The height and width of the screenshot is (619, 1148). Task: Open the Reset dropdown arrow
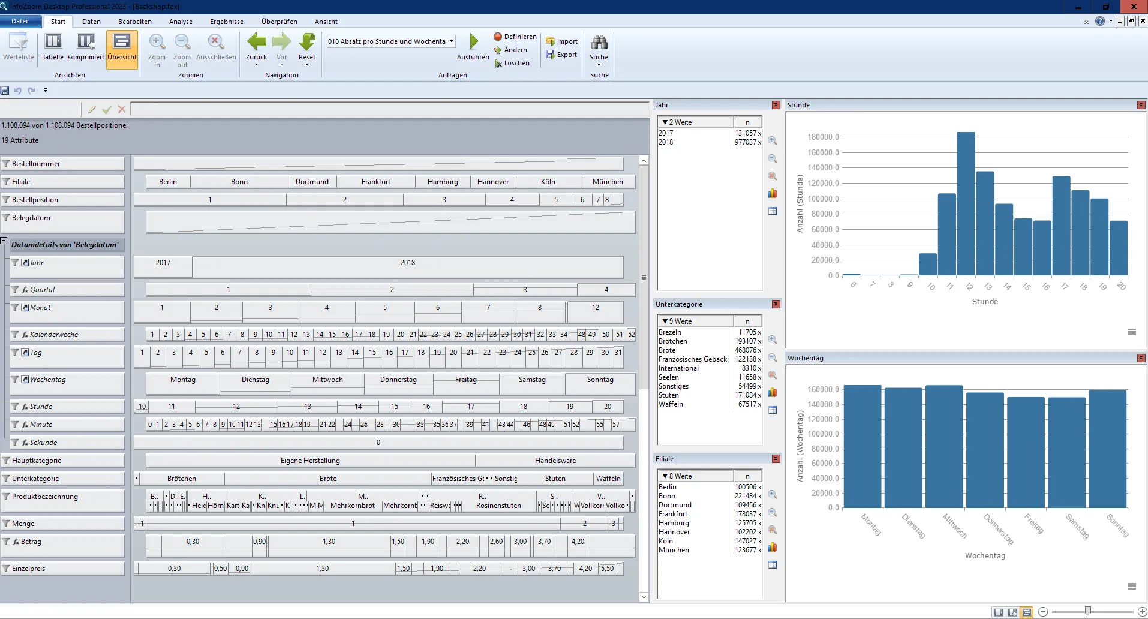[307, 64]
